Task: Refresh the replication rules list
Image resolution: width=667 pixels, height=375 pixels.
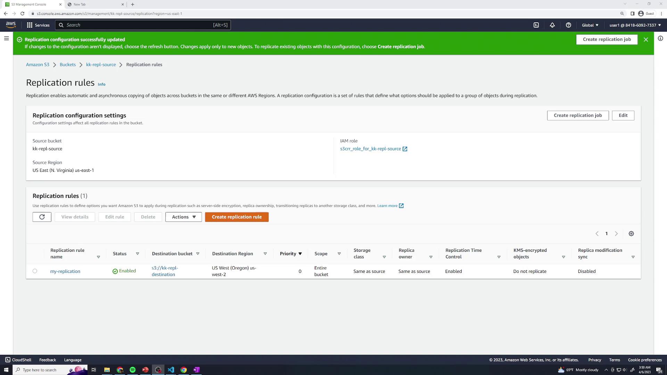Action: point(42,217)
